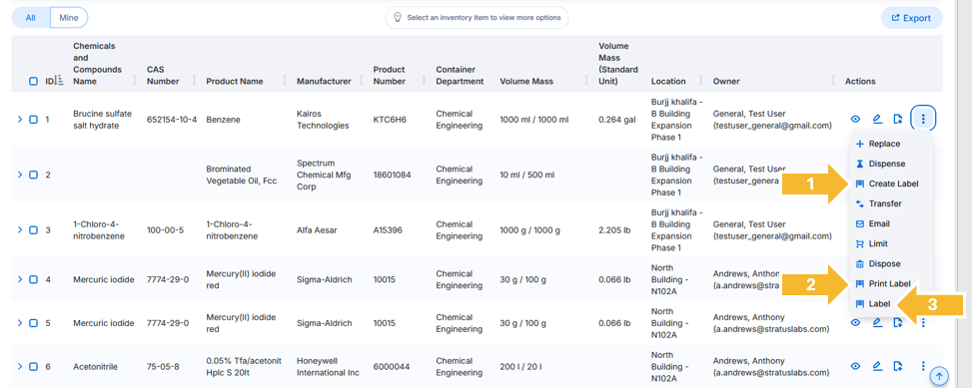
Task: Click the lightbulb hint icon
Action: tap(397, 17)
